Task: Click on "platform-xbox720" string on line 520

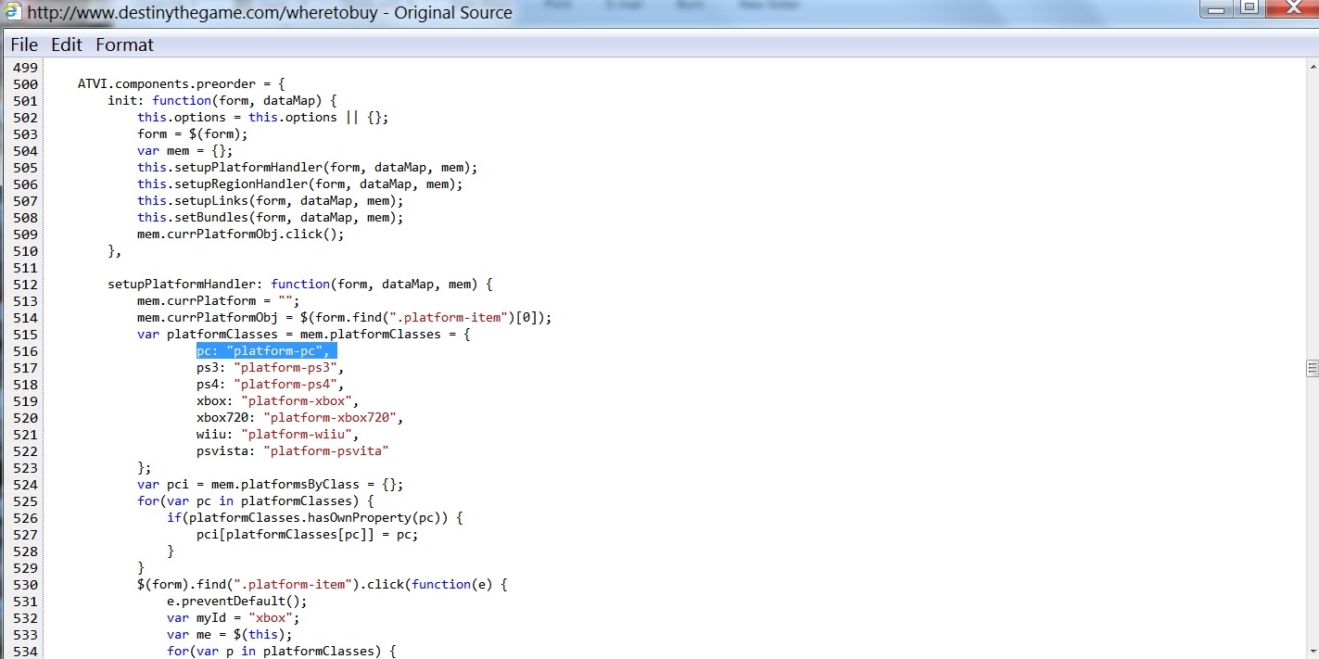Action: click(x=330, y=418)
